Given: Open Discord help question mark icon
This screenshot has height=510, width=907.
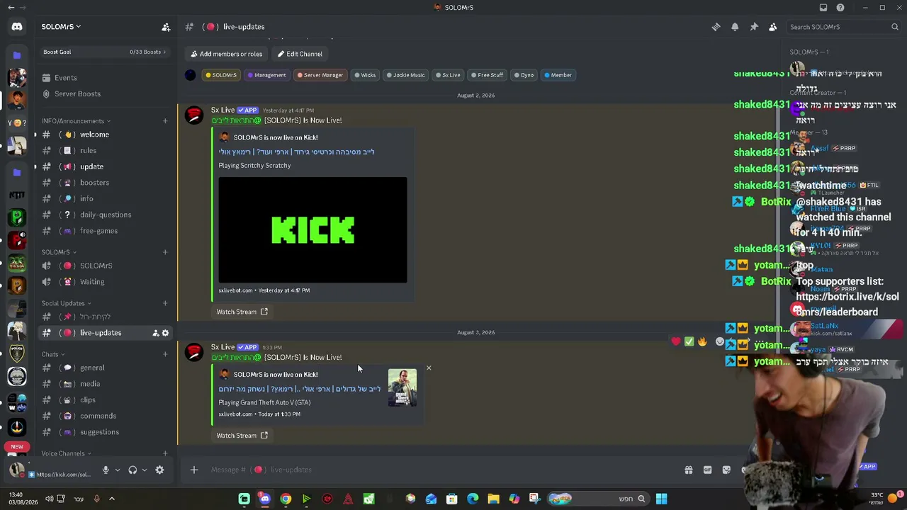Looking at the screenshot, I should click(840, 8).
